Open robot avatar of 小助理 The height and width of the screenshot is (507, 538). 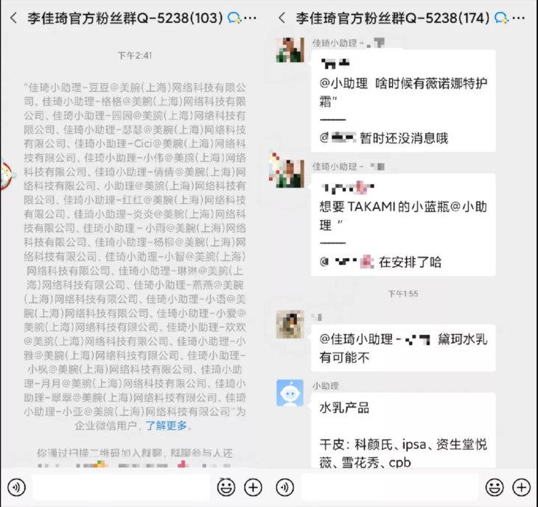tap(290, 393)
